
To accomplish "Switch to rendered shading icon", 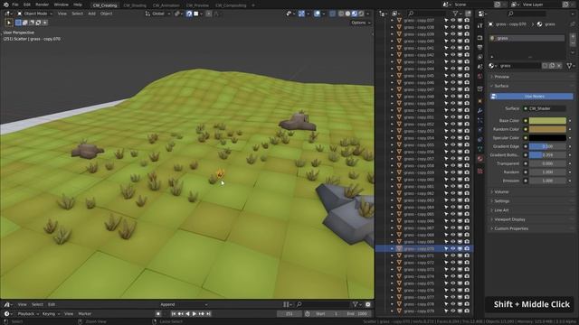I will coord(361,14).
